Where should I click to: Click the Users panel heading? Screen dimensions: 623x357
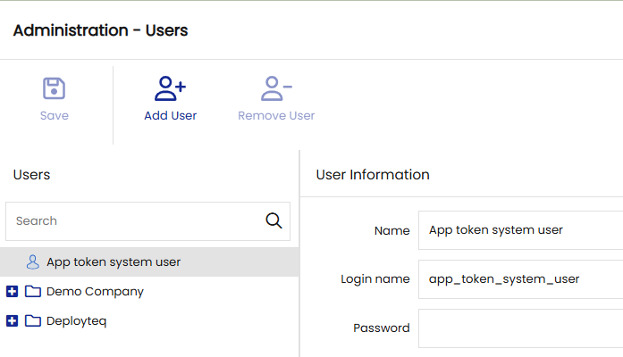(32, 175)
